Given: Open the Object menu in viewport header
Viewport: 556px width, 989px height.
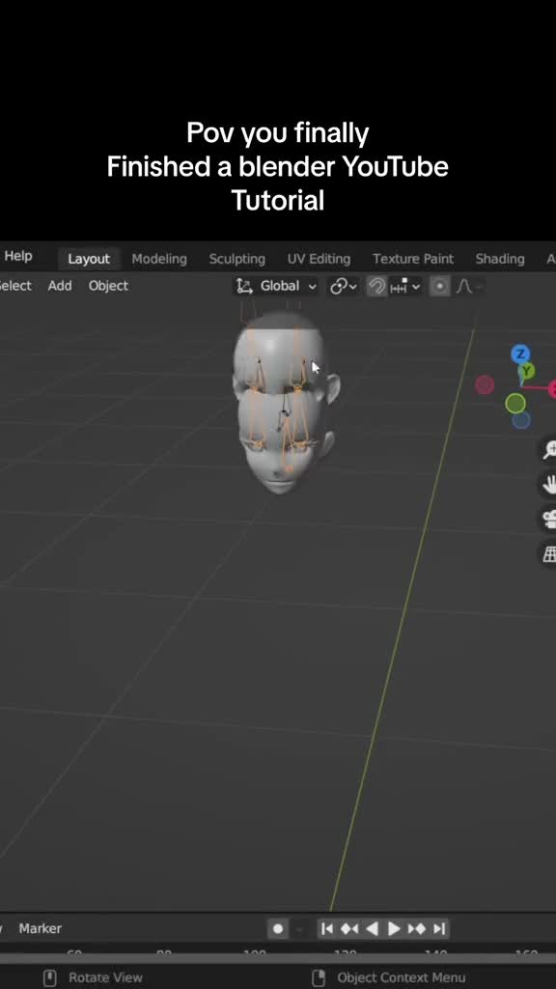Looking at the screenshot, I should tap(108, 286).
